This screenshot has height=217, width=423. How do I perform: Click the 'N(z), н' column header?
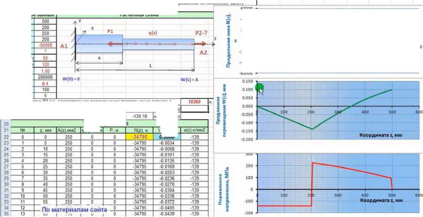pyautogui.click(x=139, y=130)
